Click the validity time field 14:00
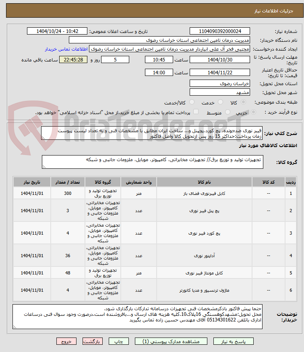Image resolution: width=304 pixels, height=352 pixels. 159,72
